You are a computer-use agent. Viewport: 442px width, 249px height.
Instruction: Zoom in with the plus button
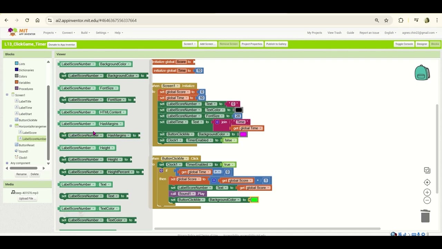(x=427, y=192)
